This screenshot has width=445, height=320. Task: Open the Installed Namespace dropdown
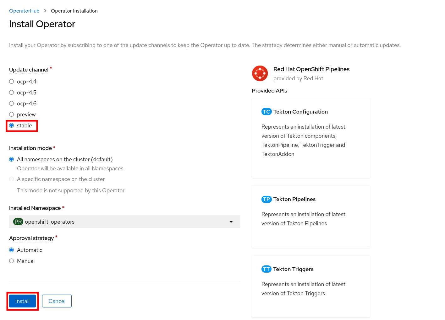pyautogui.click(x=124, y=222)
